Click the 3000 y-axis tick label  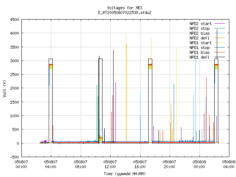15,61
